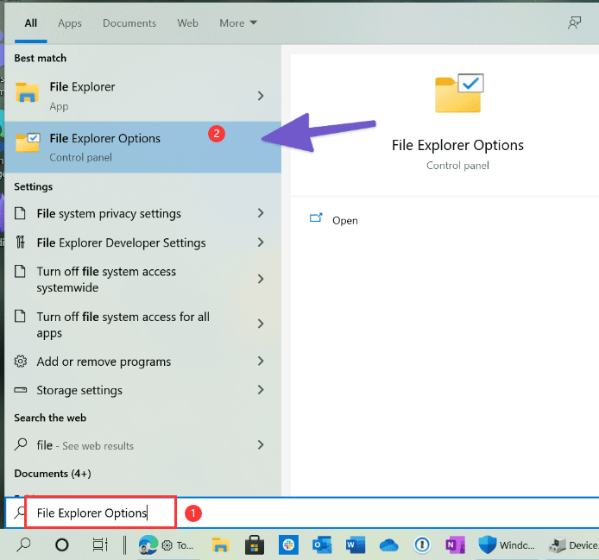
Task: Open Task View from the taskbar
Action: [x=100, y=544]
